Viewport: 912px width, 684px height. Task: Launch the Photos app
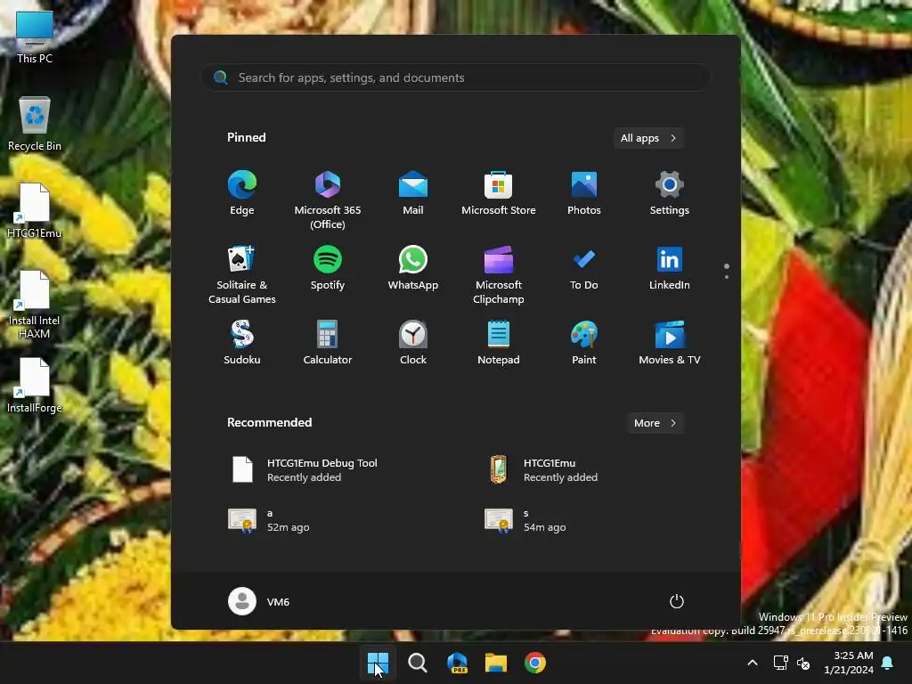point(584,193)
